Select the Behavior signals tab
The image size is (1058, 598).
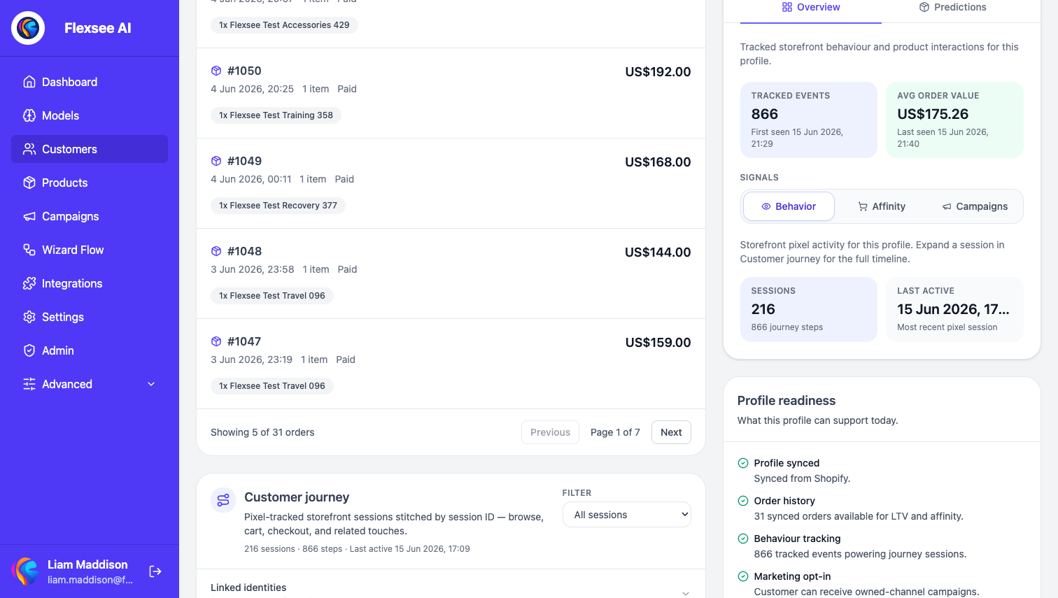coord(789,206)
